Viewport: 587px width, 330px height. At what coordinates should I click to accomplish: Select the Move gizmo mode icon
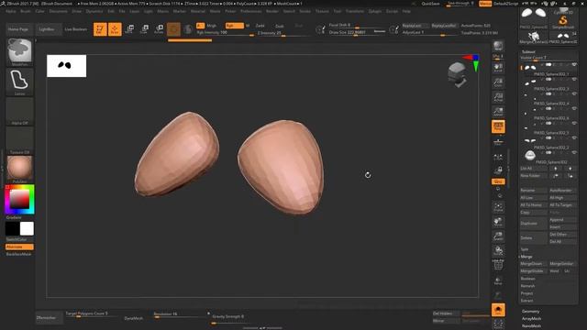tap(129, 29)
